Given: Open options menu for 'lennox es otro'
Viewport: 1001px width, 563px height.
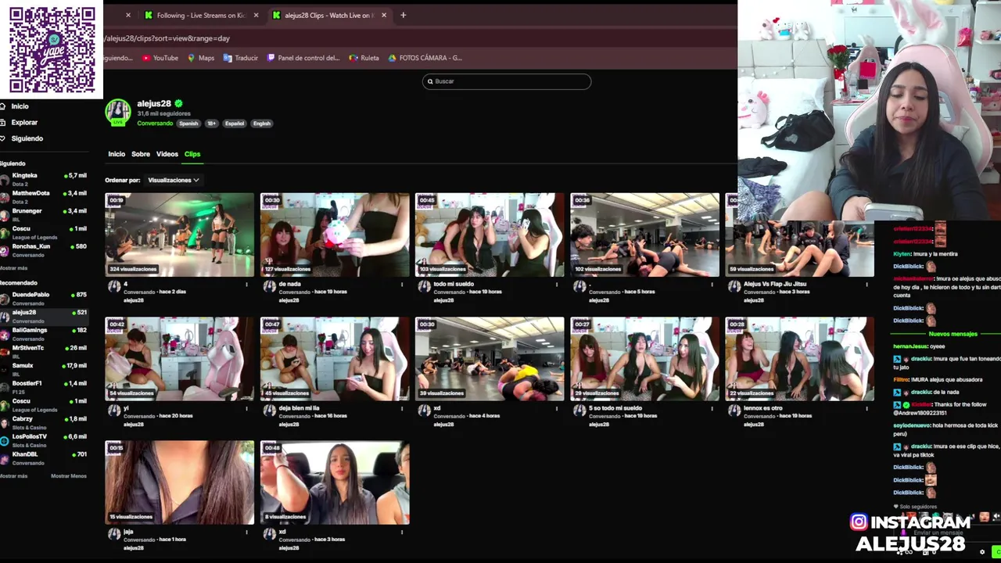Looking at the screenshot, I should click(866, 408).
